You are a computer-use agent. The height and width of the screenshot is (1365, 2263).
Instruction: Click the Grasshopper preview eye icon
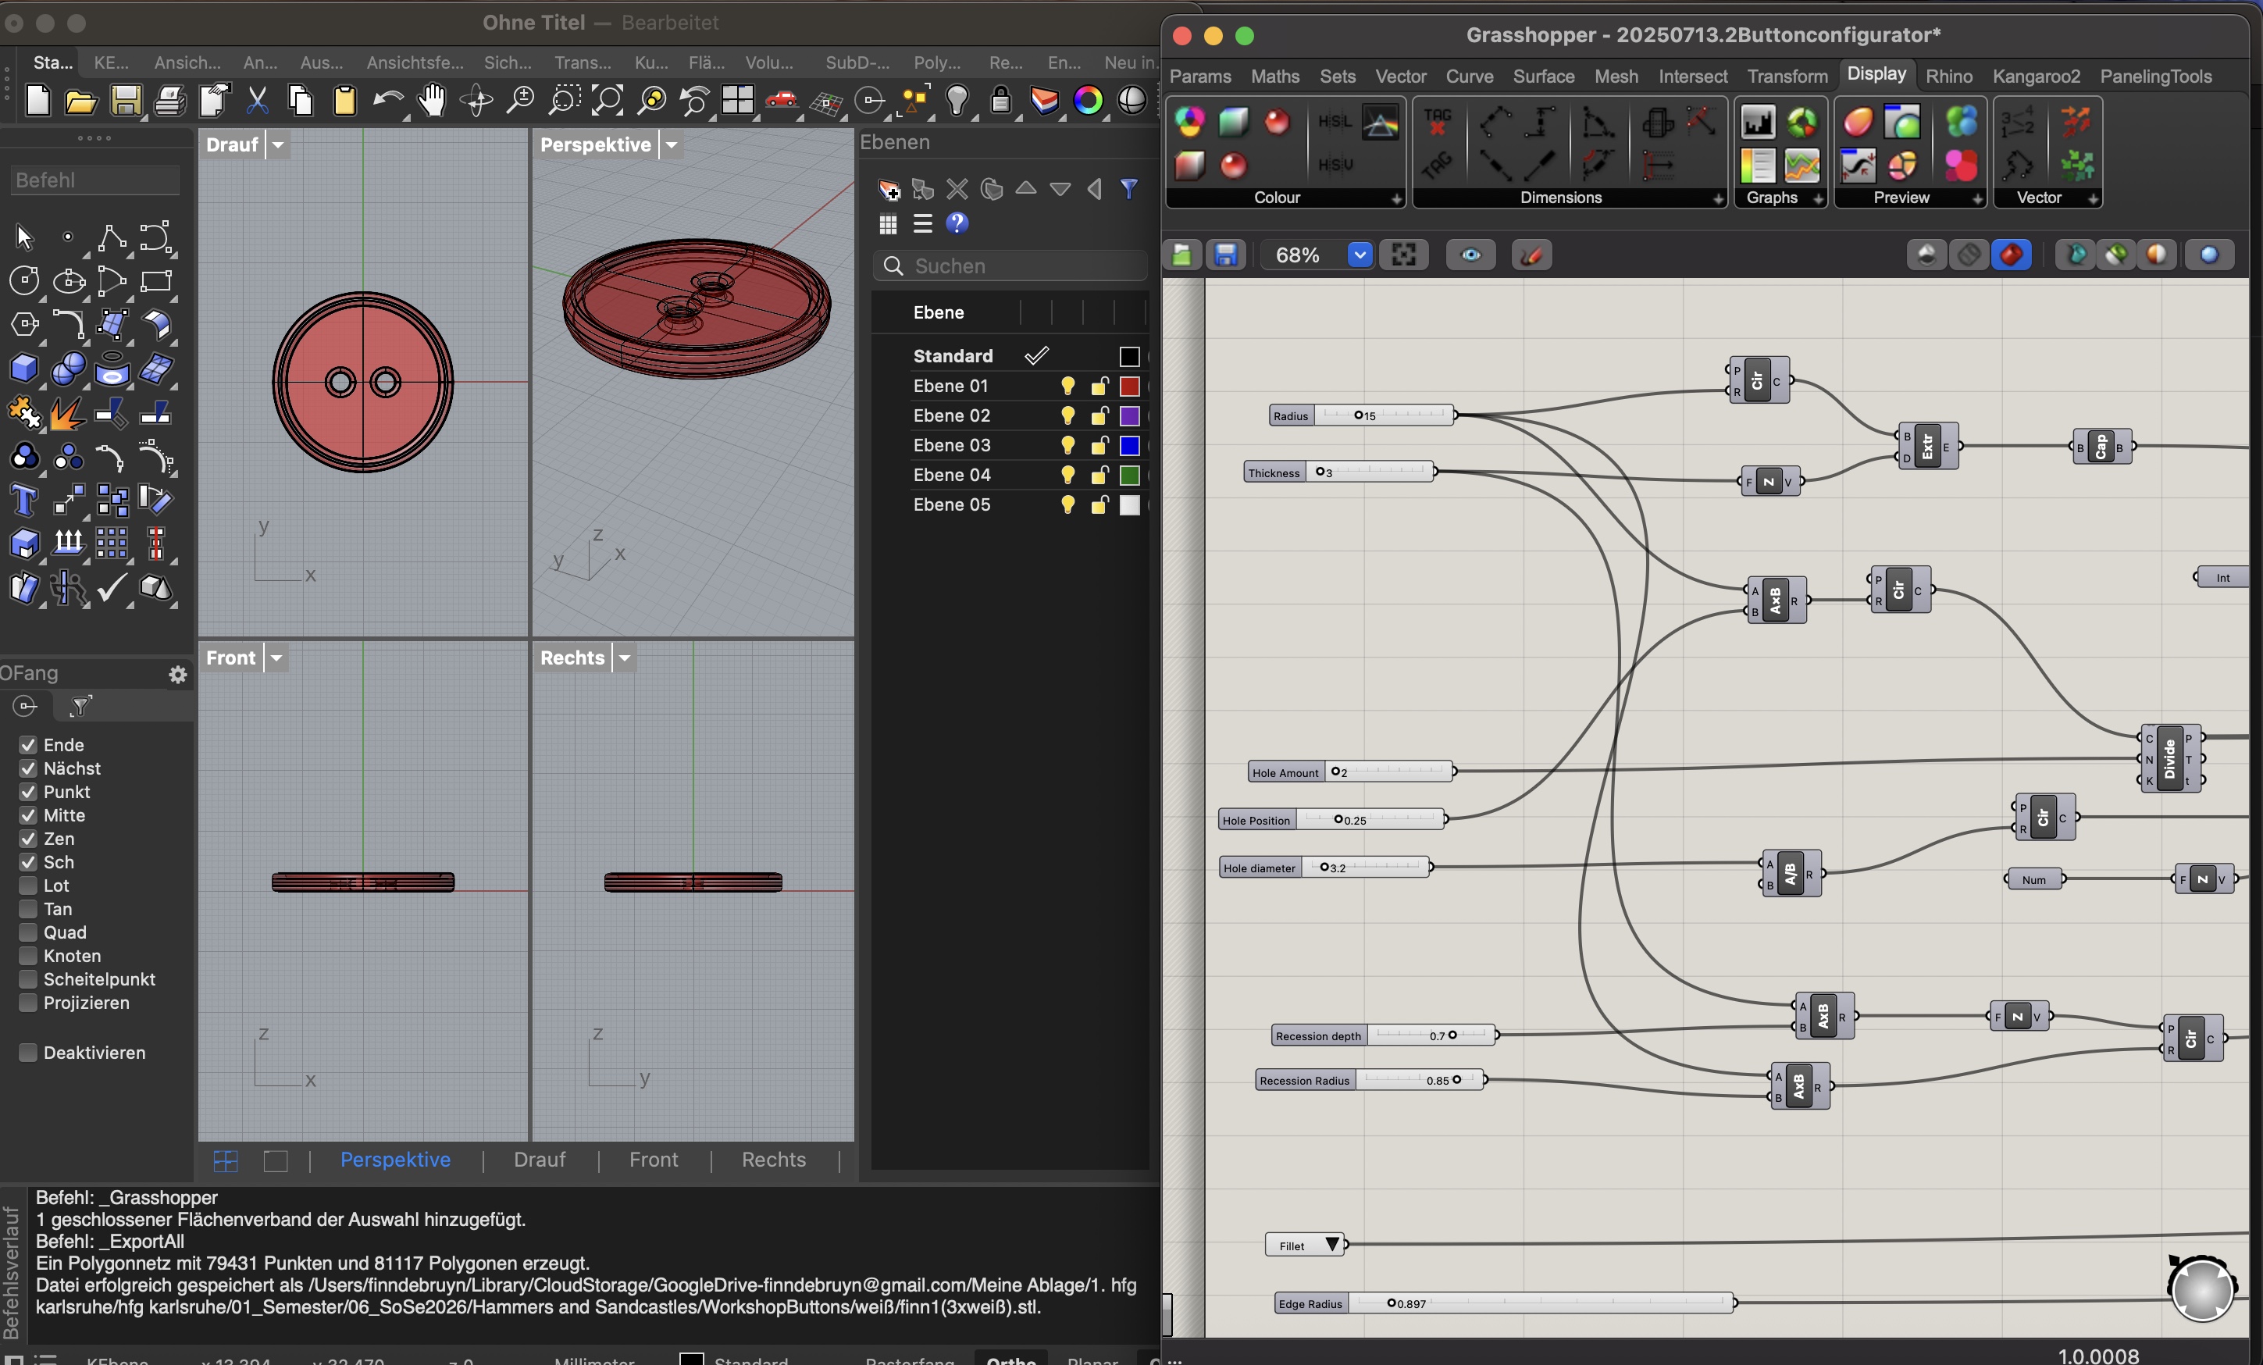tap(1470, 255)
